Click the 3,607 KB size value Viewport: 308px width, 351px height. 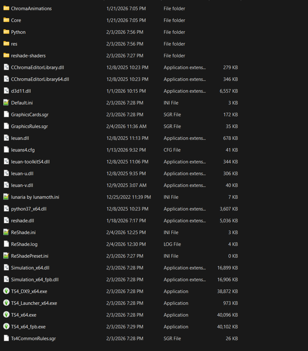(229, 209)
